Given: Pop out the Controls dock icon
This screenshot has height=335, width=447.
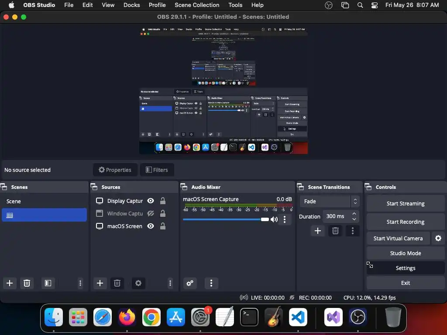Looking at the screenshot, I should 368,187.
